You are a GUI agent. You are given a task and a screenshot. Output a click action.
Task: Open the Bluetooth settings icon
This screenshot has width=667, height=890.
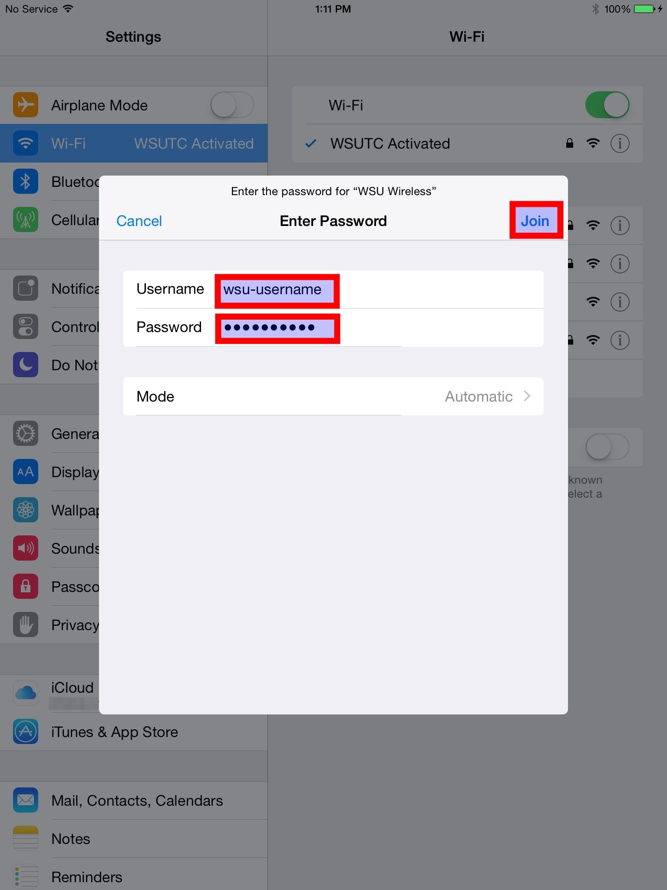[26, 182]
